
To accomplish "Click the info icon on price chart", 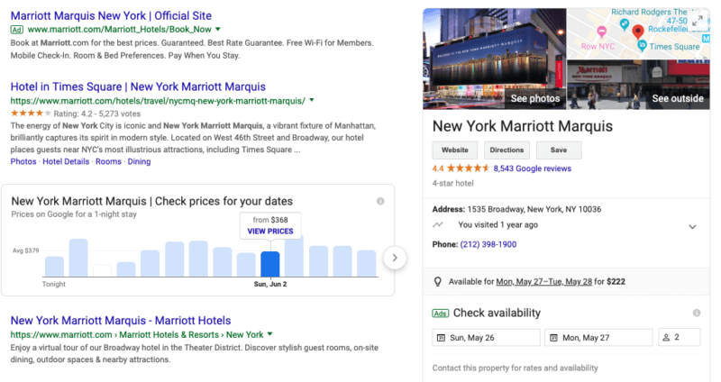I will pos(380,201).
